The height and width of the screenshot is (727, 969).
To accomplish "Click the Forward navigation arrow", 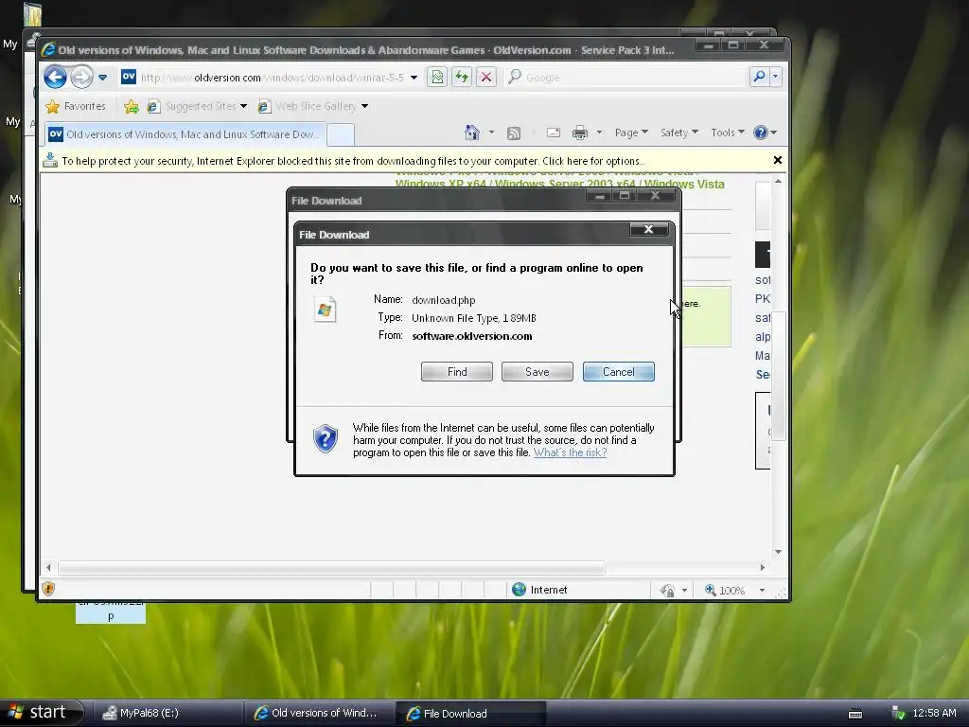I will pos(81,78).
